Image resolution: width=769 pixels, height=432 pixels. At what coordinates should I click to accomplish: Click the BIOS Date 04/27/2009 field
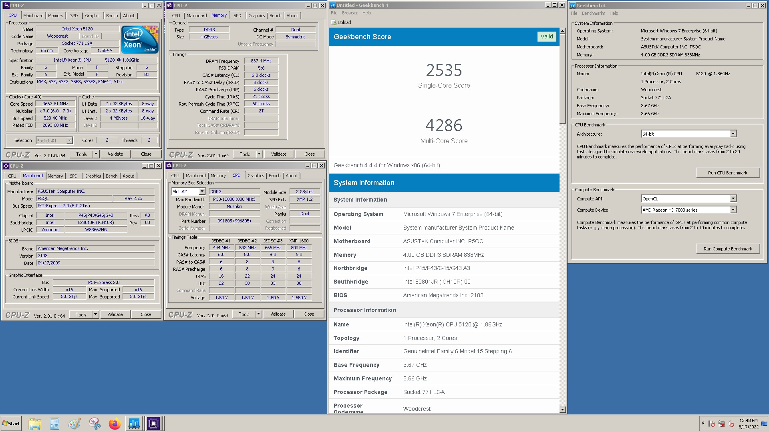tap(95, 263)
